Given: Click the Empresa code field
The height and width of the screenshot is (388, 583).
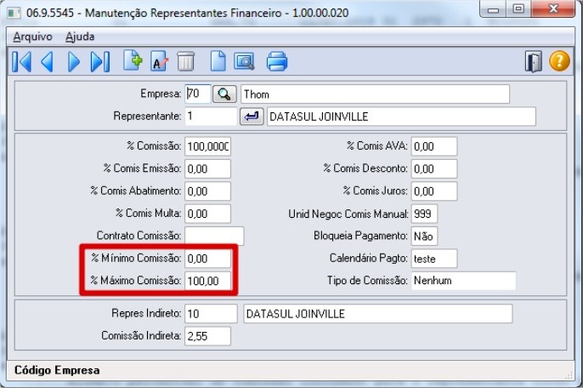Looking at the screenshot, I should coord(198,94).
